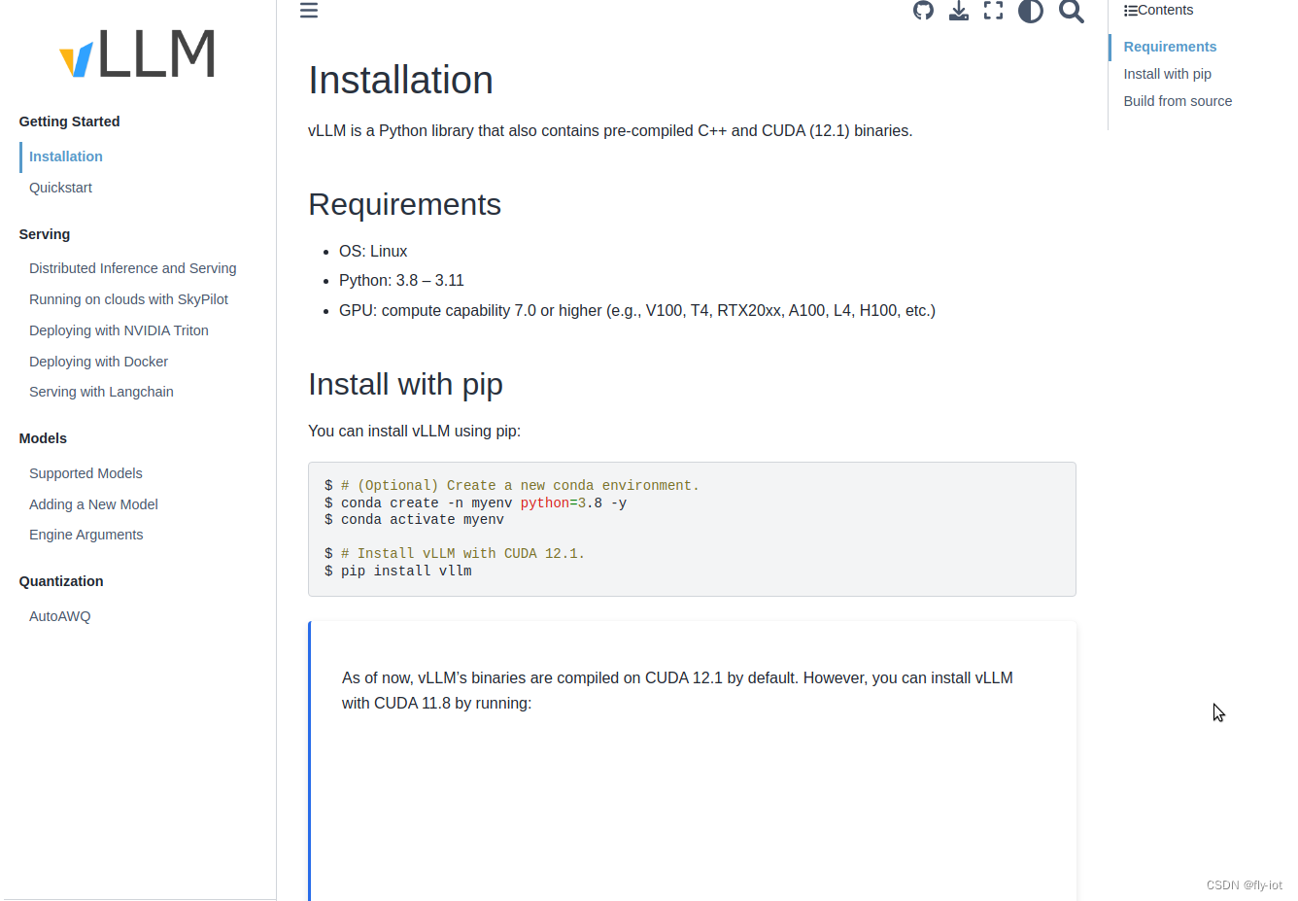Jump to Requirements in Contents panel

pyautogui.click(x=1170, y=47)
